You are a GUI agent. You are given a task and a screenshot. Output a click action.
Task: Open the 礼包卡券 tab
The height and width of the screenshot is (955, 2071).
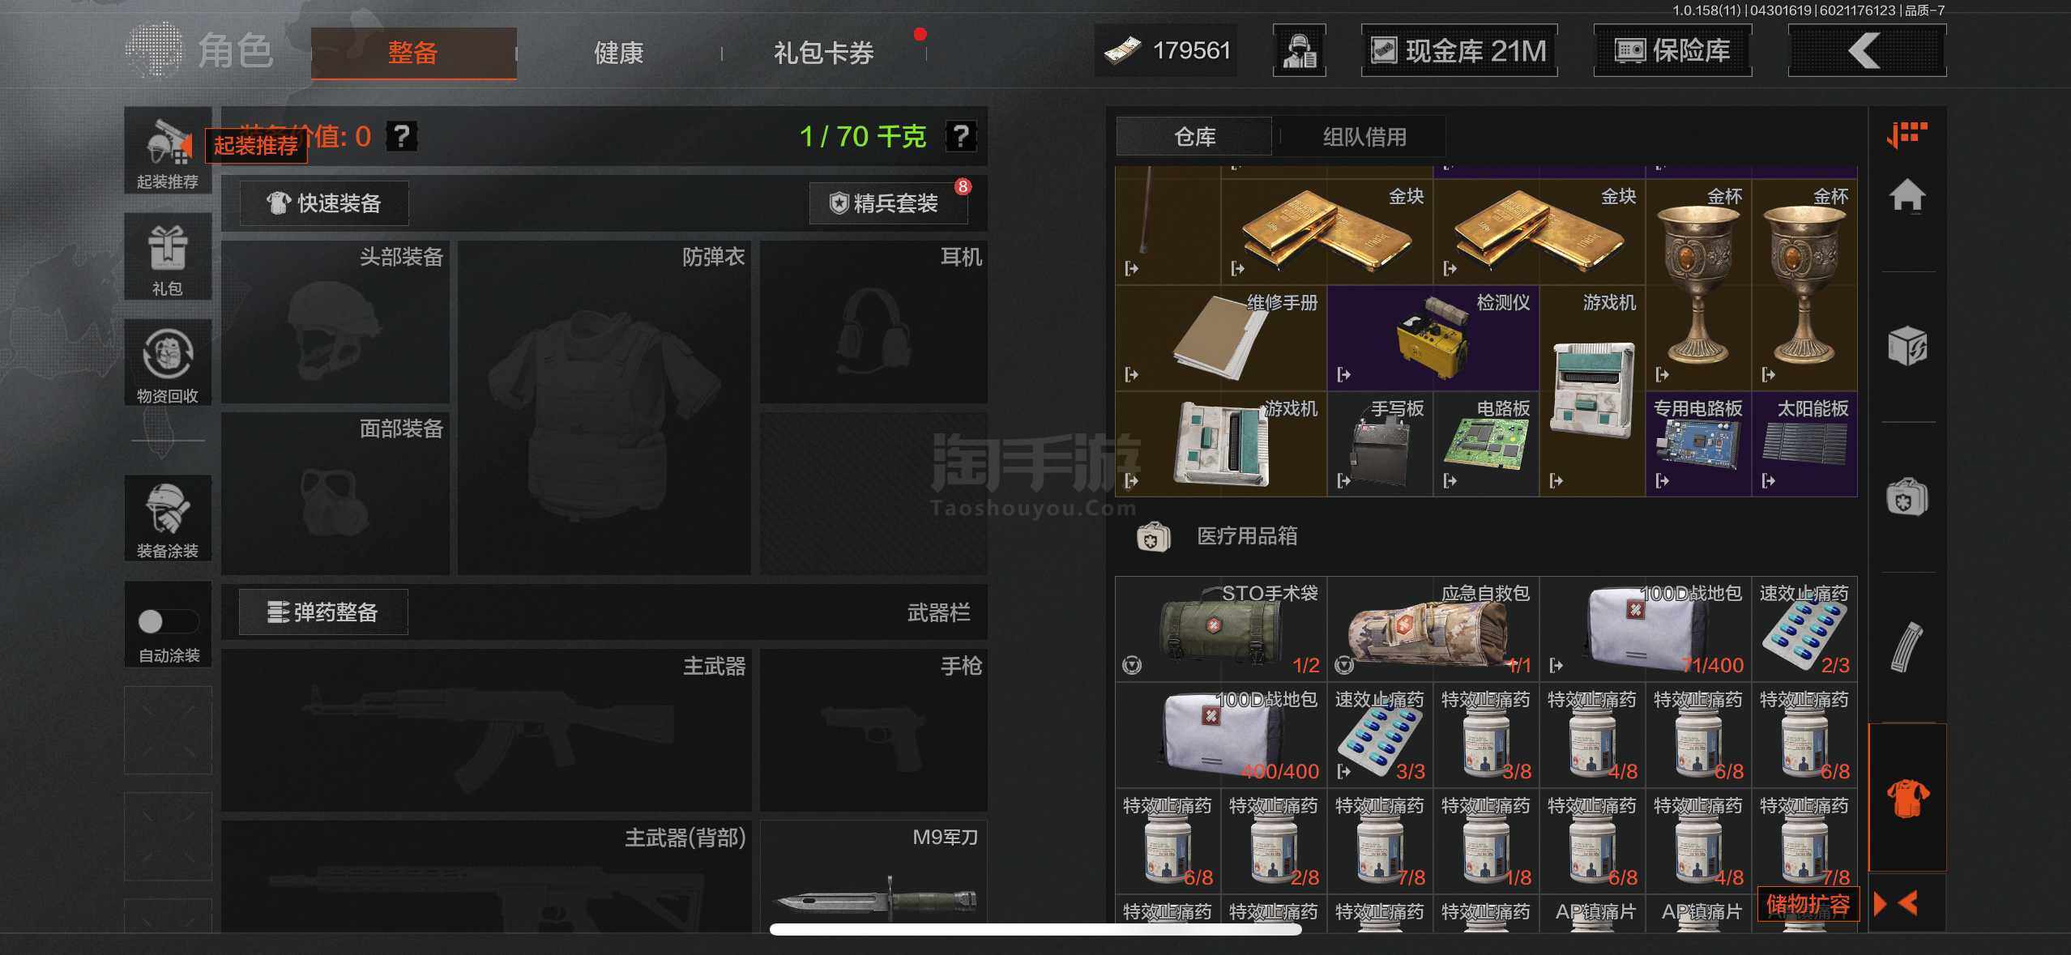(x=823, y=53)
